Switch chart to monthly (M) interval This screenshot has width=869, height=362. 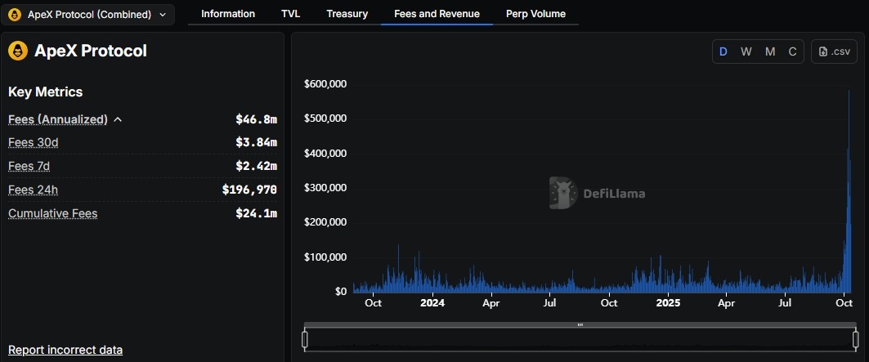(x=770, y=51)
